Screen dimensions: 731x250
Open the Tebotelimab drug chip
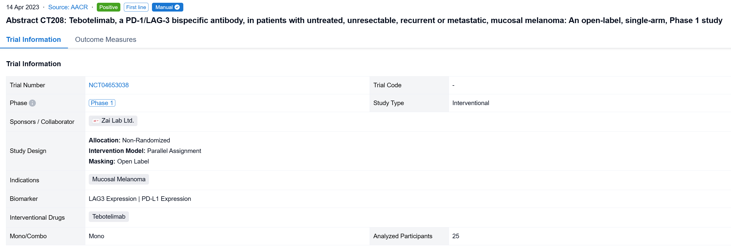pyautogui.click(x=109, y=217)
